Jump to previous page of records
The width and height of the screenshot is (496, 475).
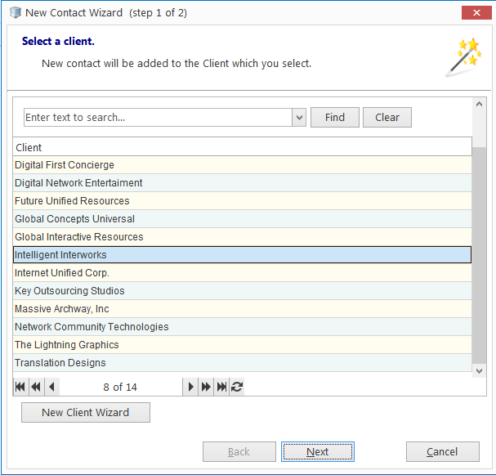click(36, 387)
